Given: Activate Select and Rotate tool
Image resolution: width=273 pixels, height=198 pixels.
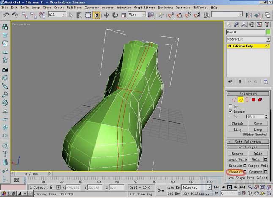Looking at the screenshot, I should point(115,15).
